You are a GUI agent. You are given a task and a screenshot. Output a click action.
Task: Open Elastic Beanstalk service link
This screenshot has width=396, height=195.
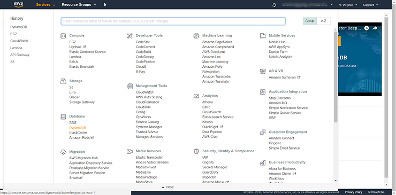click(81, 67)
